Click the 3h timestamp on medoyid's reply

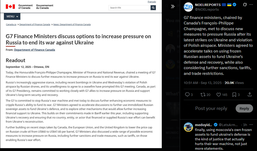pos(245,125)
